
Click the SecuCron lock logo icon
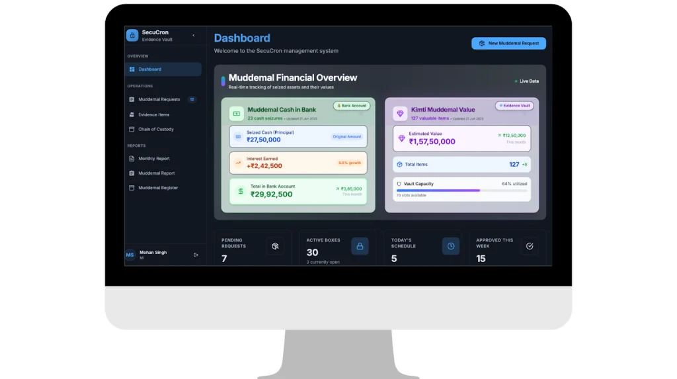point(132,36)
